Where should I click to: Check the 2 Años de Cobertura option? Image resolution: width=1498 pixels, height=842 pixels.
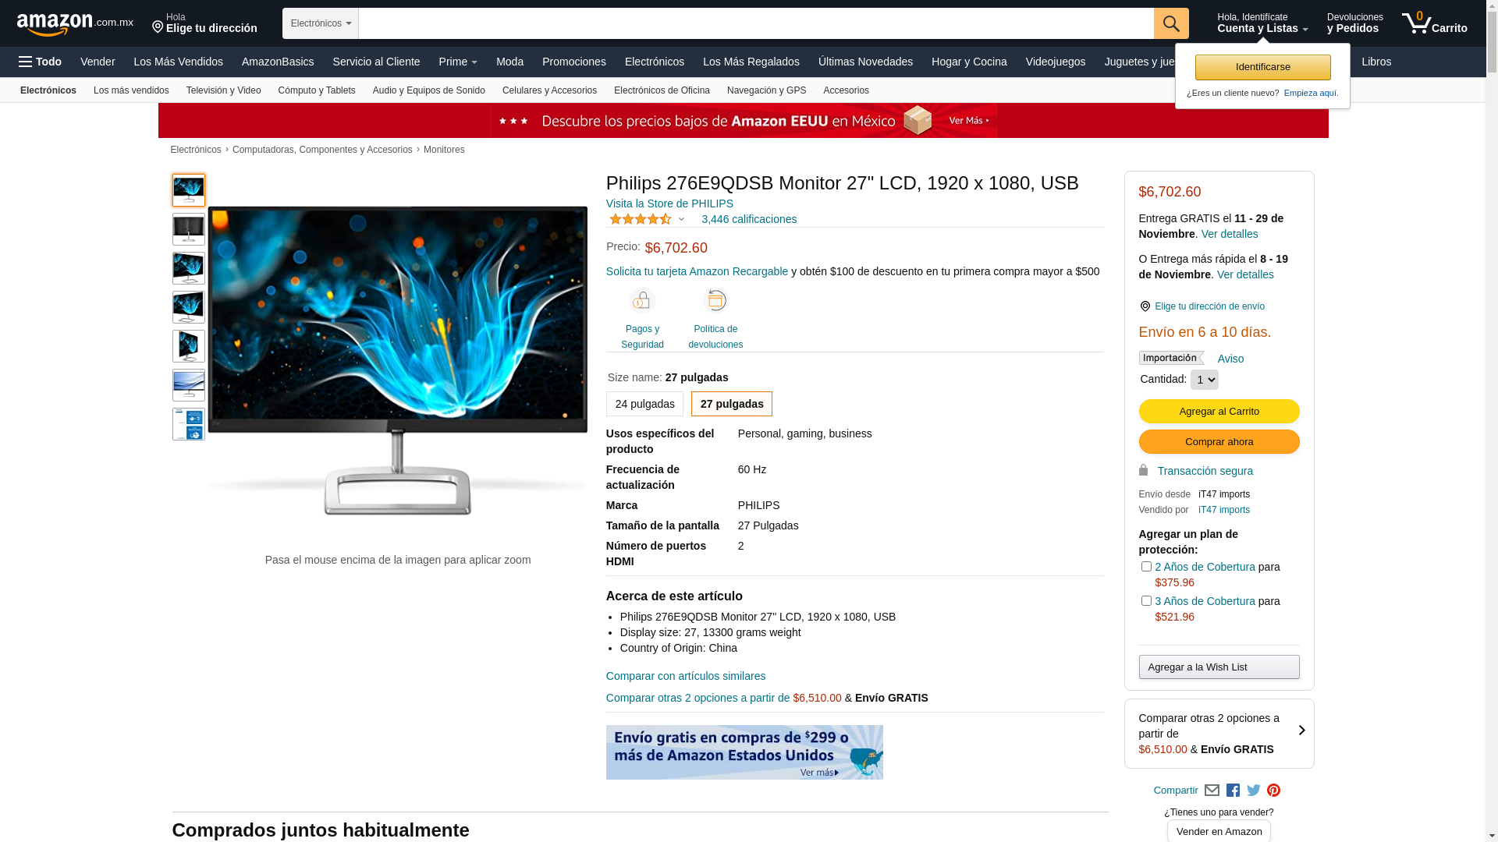(x=1145, y=567)
